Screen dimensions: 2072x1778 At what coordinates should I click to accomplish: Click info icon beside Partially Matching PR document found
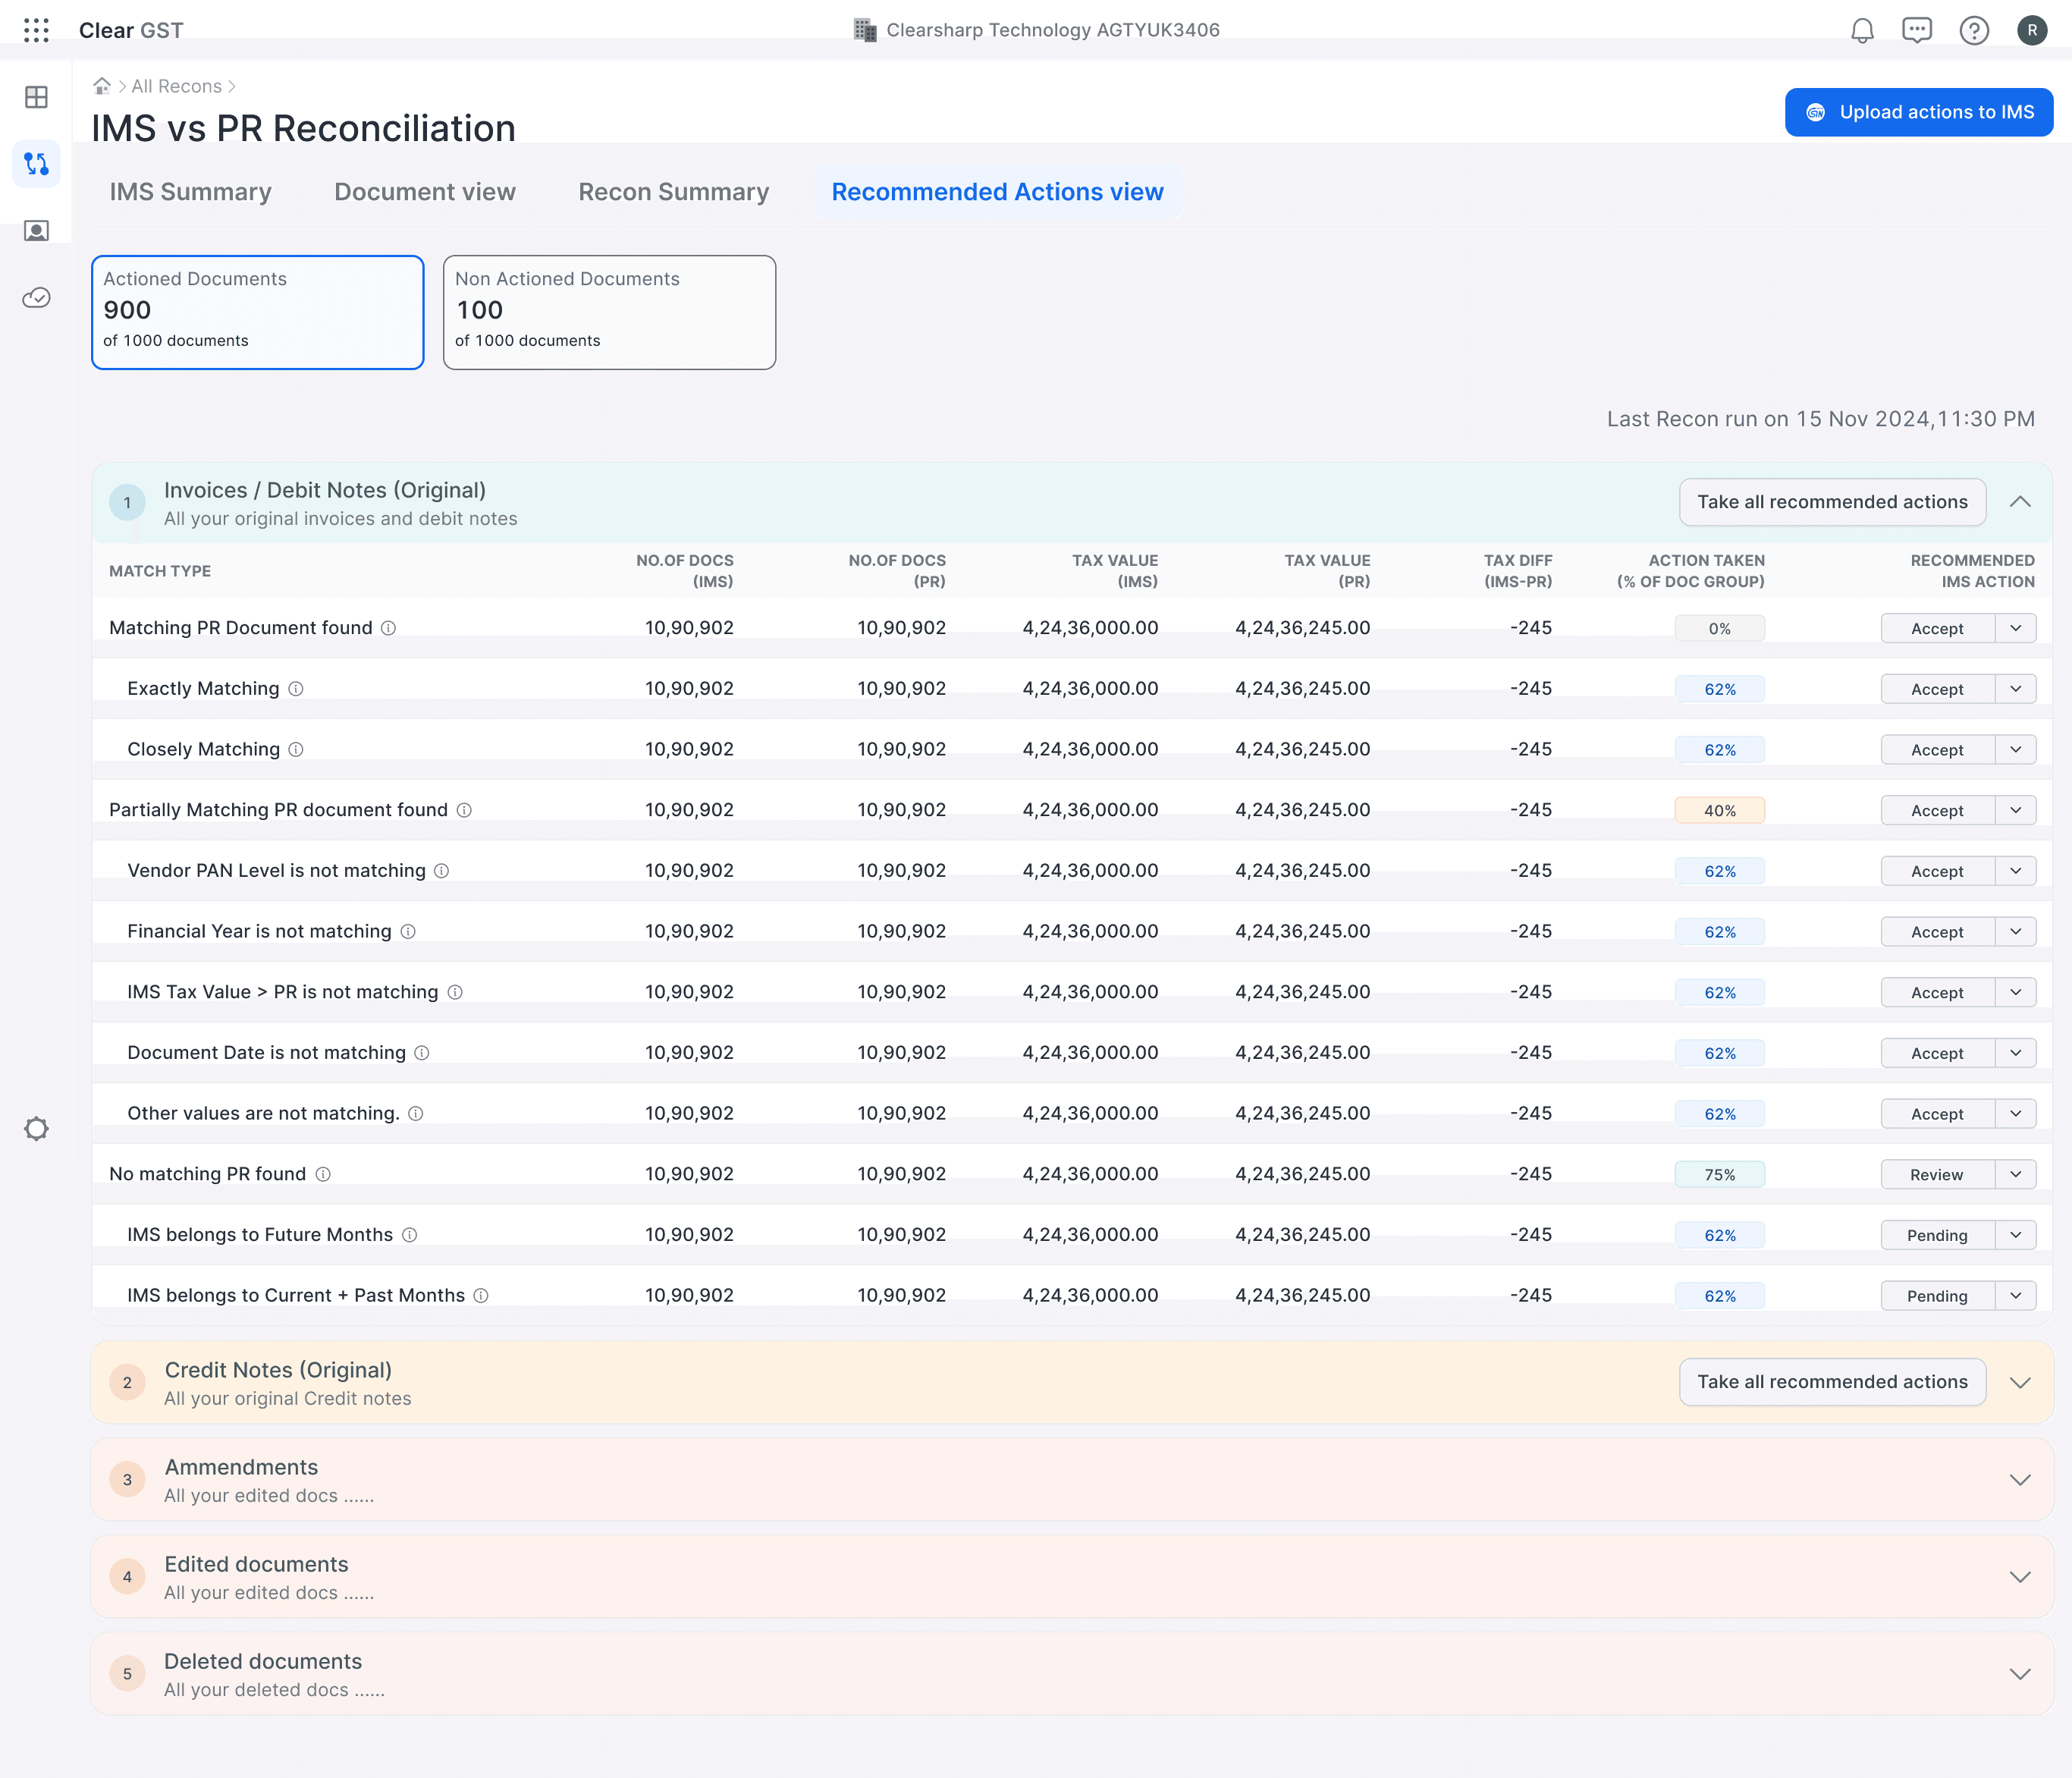pyautogui.click(x=464, y=810)
